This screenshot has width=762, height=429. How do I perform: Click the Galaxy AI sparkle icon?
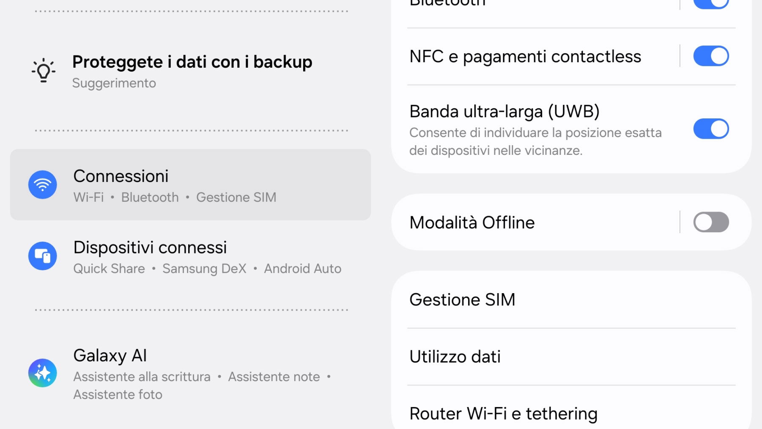43,373
